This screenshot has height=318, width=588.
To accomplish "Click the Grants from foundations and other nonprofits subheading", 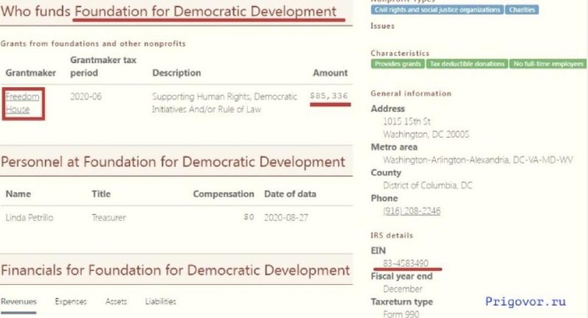I will point(93,44).
